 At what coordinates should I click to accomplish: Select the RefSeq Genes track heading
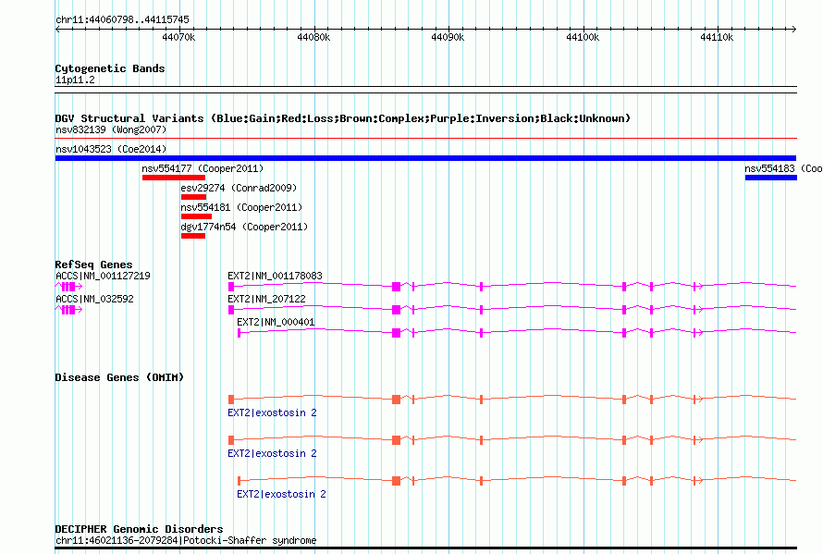94,265
